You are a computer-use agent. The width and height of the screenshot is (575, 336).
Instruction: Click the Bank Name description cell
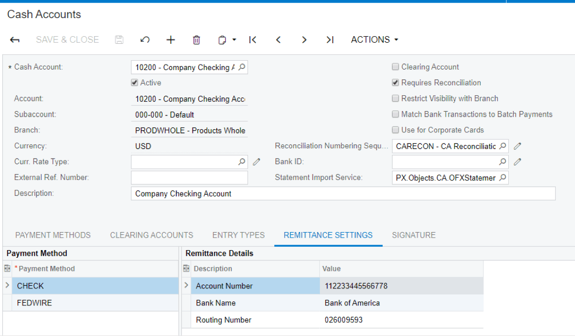(255, 303)
